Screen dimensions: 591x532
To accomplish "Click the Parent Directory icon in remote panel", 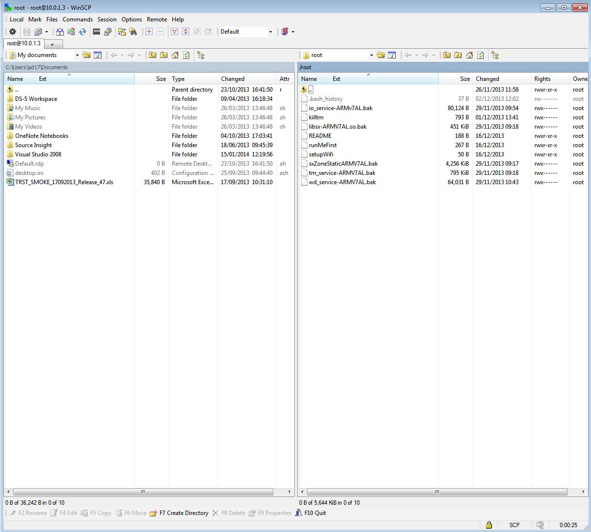I will [x=447, y=55].
